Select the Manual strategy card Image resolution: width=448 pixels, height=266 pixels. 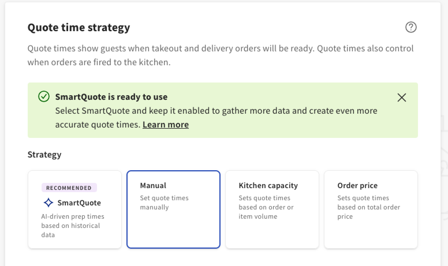click(173, 209)
